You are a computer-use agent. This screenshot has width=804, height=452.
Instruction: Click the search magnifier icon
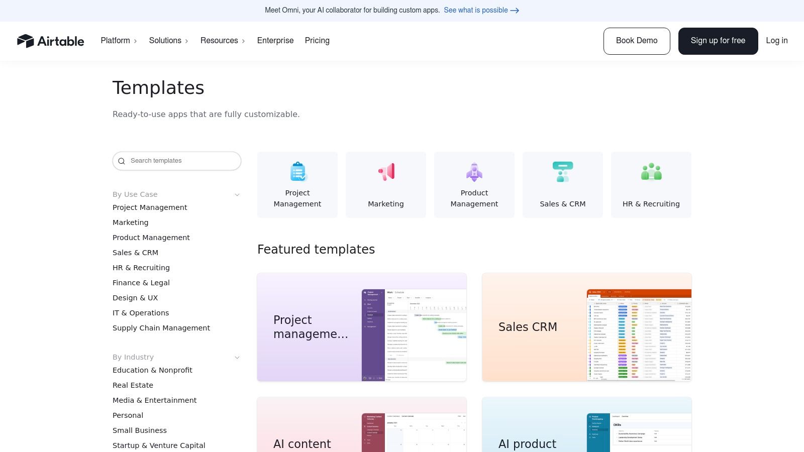122,161
